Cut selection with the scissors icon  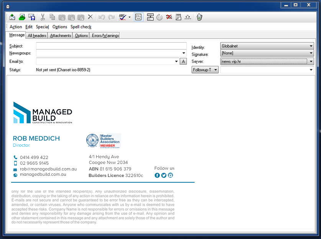pyautogui.click(x=43, y=17)
